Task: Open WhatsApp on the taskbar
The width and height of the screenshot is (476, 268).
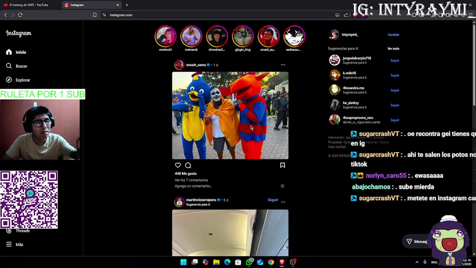Action: pos(249,262)
